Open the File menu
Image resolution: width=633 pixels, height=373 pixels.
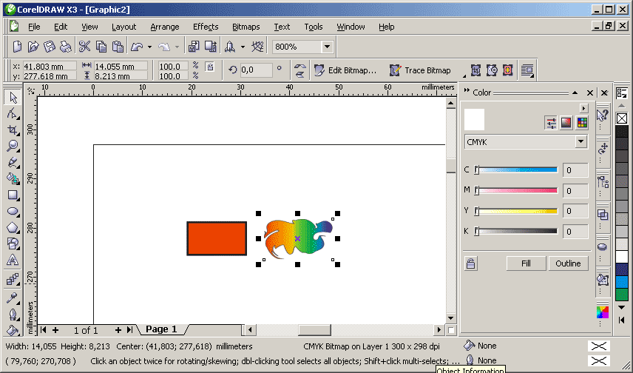click(x=34, y=27)
